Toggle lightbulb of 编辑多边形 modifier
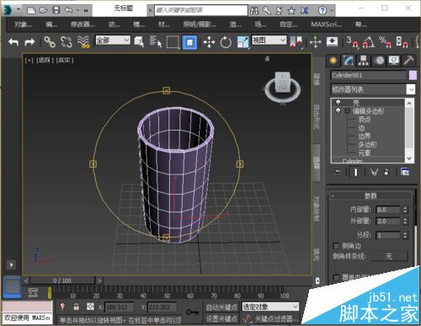Viewport: 421px width, 326px height. tap(338, 110)
